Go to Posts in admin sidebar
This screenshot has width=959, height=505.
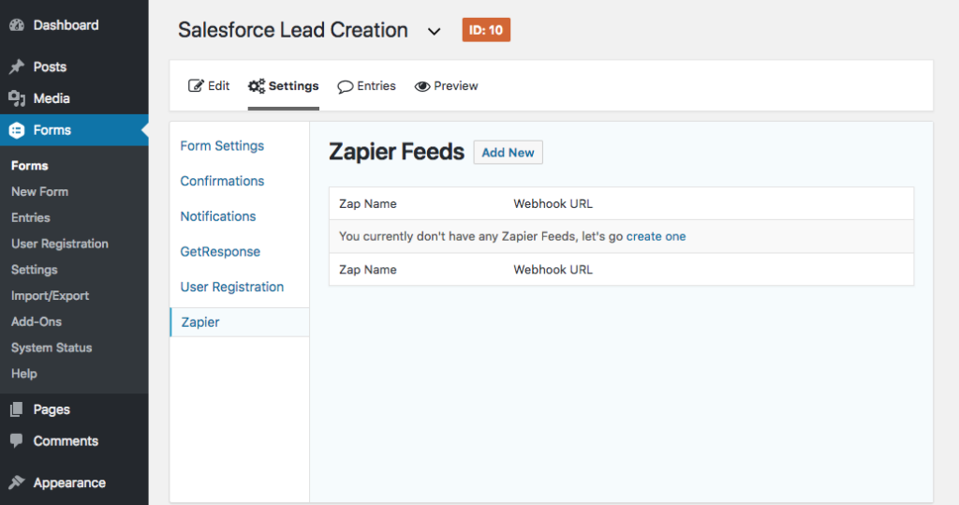pos(51,67)
